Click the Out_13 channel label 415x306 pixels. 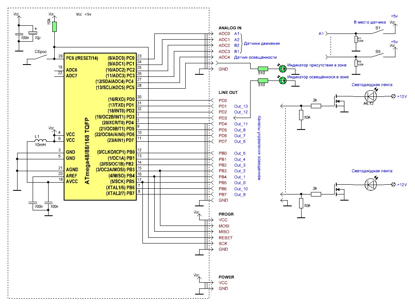tap(241, 106)
